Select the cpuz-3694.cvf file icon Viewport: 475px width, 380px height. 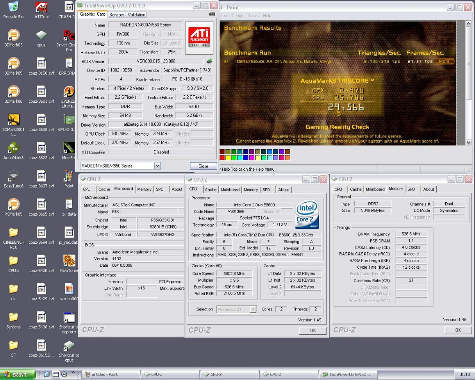41,235
